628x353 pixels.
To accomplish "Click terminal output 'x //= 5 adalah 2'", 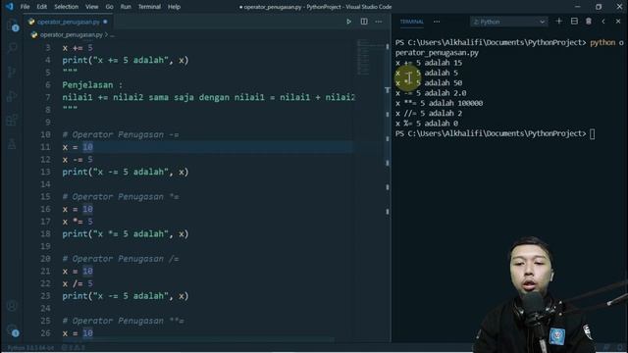I will point(429,114).
